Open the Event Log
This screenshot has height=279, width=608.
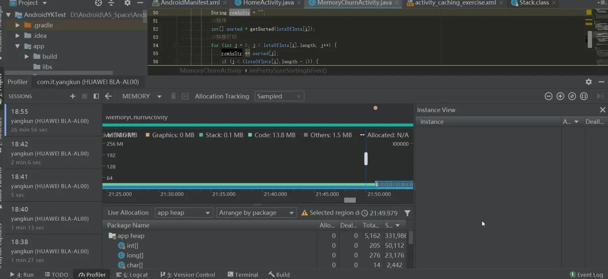586,275
